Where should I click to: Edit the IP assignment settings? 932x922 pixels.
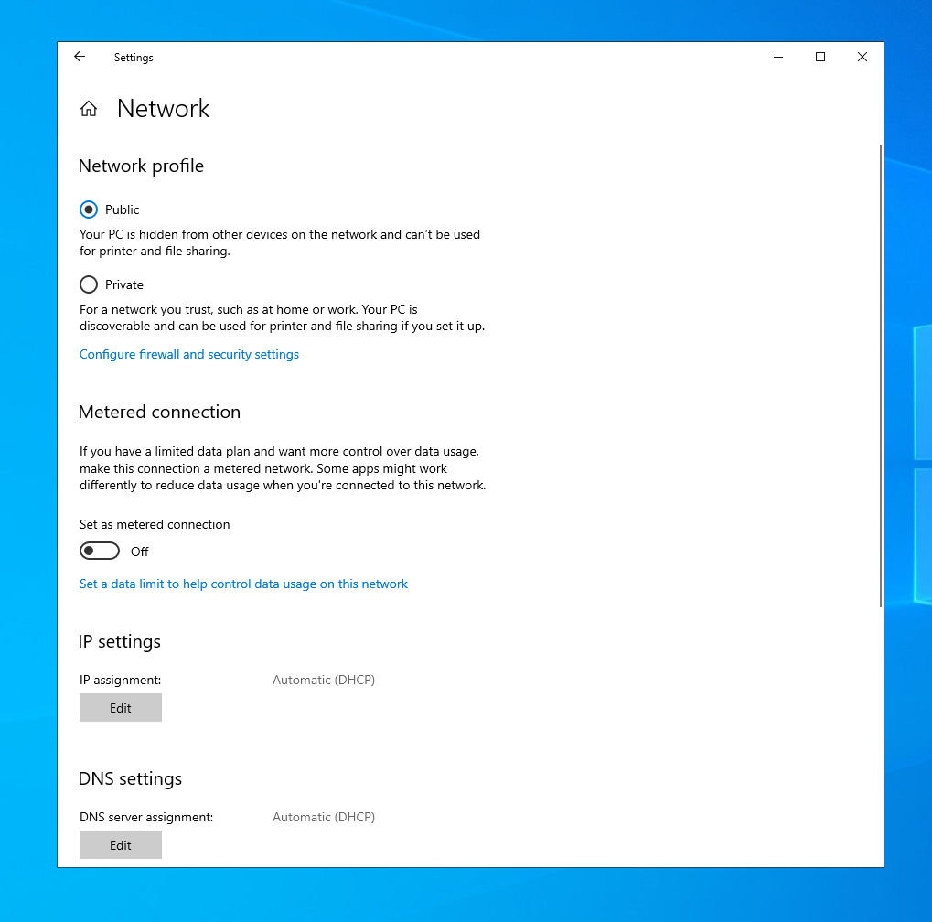121,707
